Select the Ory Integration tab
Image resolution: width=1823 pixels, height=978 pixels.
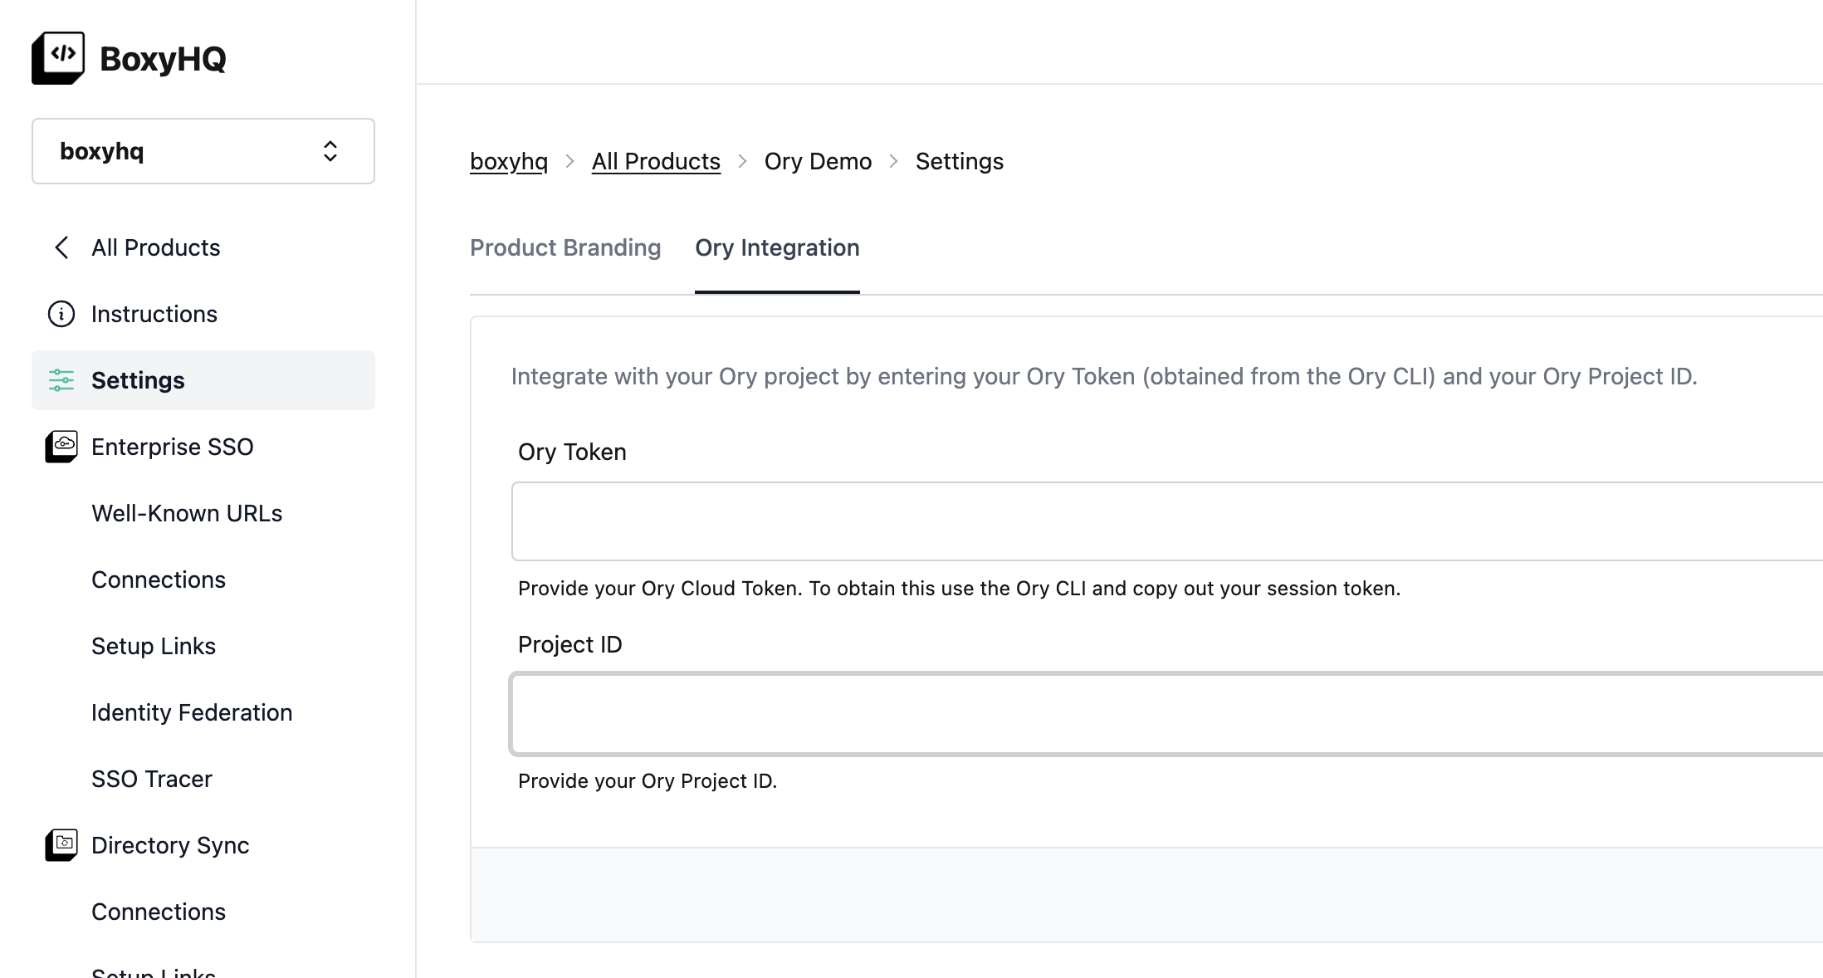point(776,247)
